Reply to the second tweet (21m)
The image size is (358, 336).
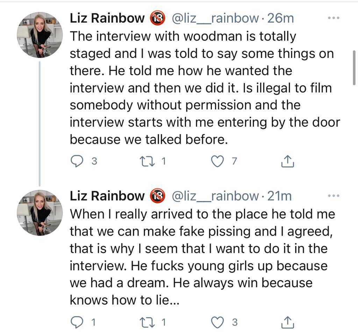click(77, 322)
